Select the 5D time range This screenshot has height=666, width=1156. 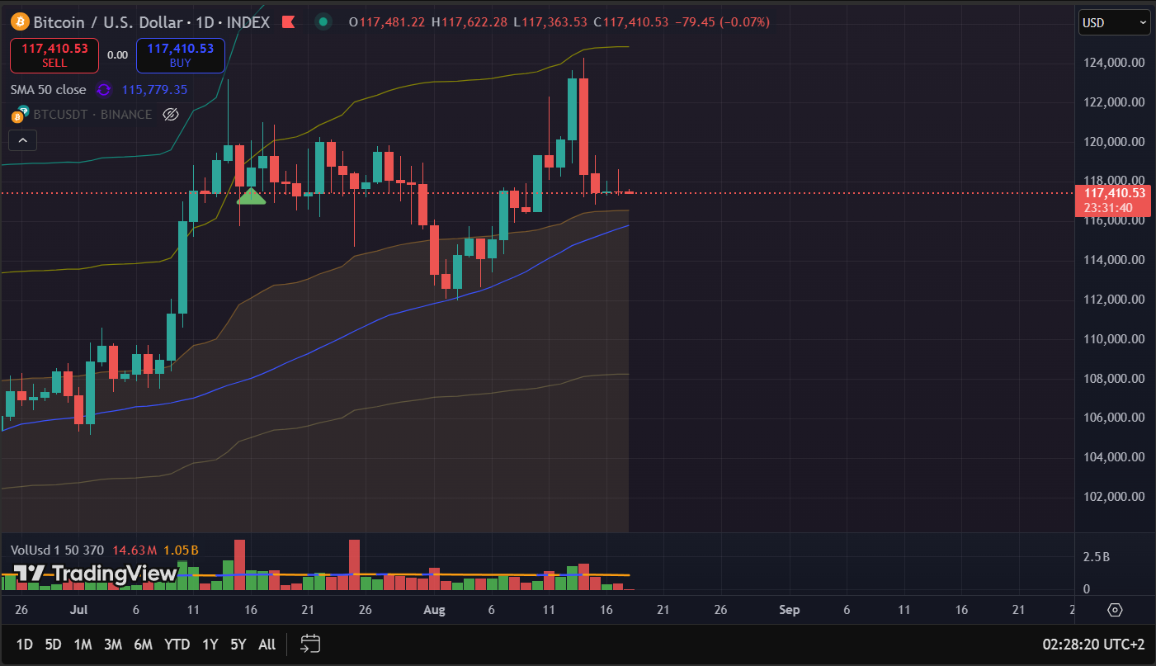53,644
